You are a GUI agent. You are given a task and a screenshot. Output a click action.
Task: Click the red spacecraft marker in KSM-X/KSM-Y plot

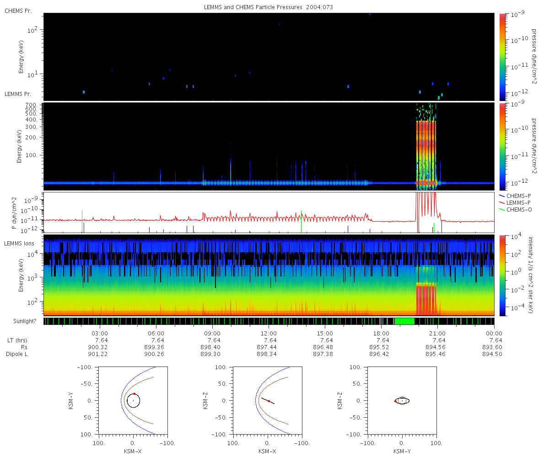135,393
